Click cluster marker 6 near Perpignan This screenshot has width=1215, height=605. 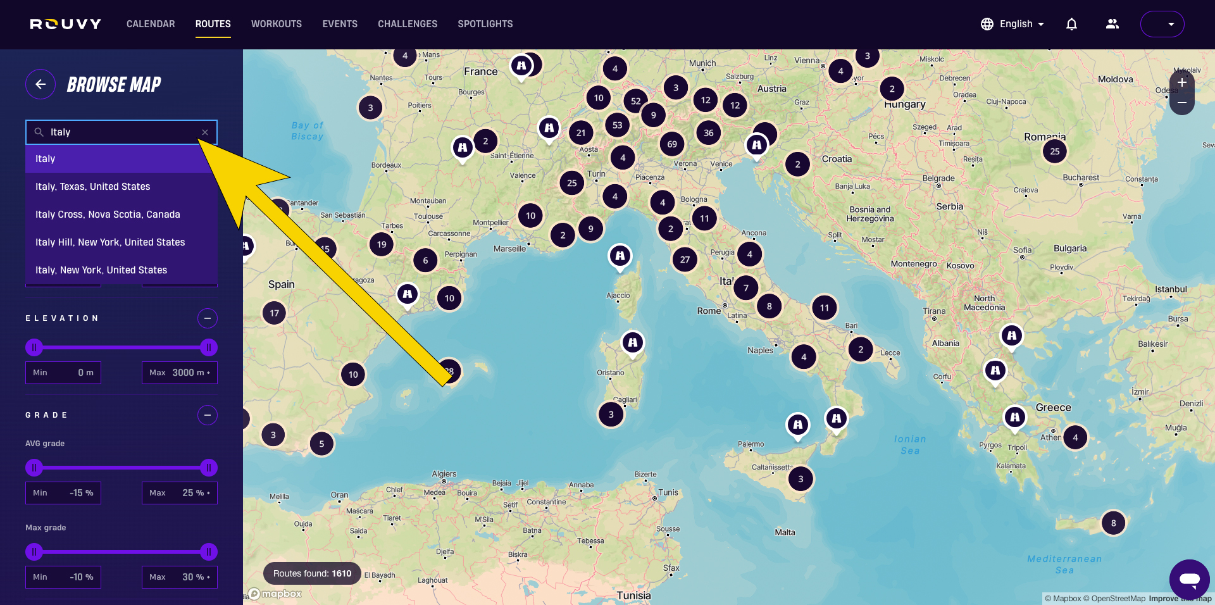[x=426, y=260]
